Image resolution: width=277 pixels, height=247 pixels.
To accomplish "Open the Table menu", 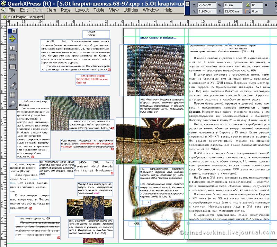I will [99, 10].
